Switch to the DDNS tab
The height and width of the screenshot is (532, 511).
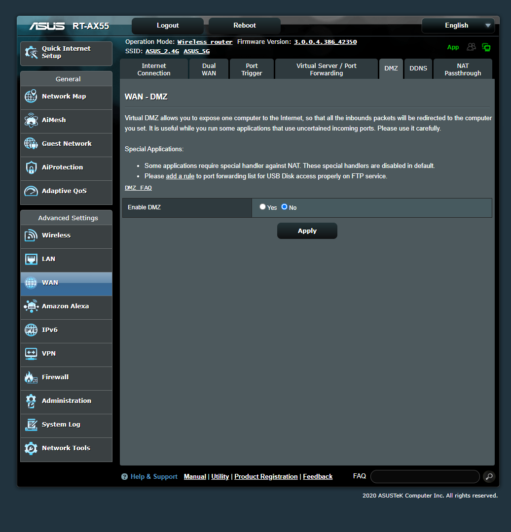pyautogui.click(x=418, y=69)
